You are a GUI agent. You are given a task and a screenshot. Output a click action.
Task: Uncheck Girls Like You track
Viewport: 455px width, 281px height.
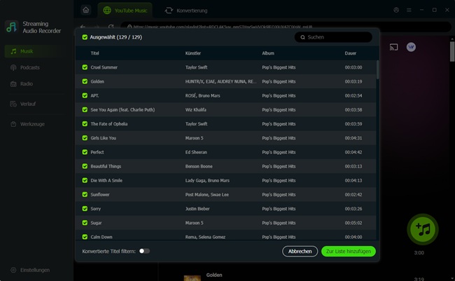coord(85,138)
